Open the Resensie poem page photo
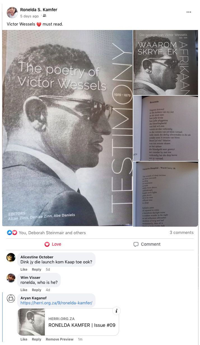The height and width of the screenshot is (345, 200). [166, 128]
